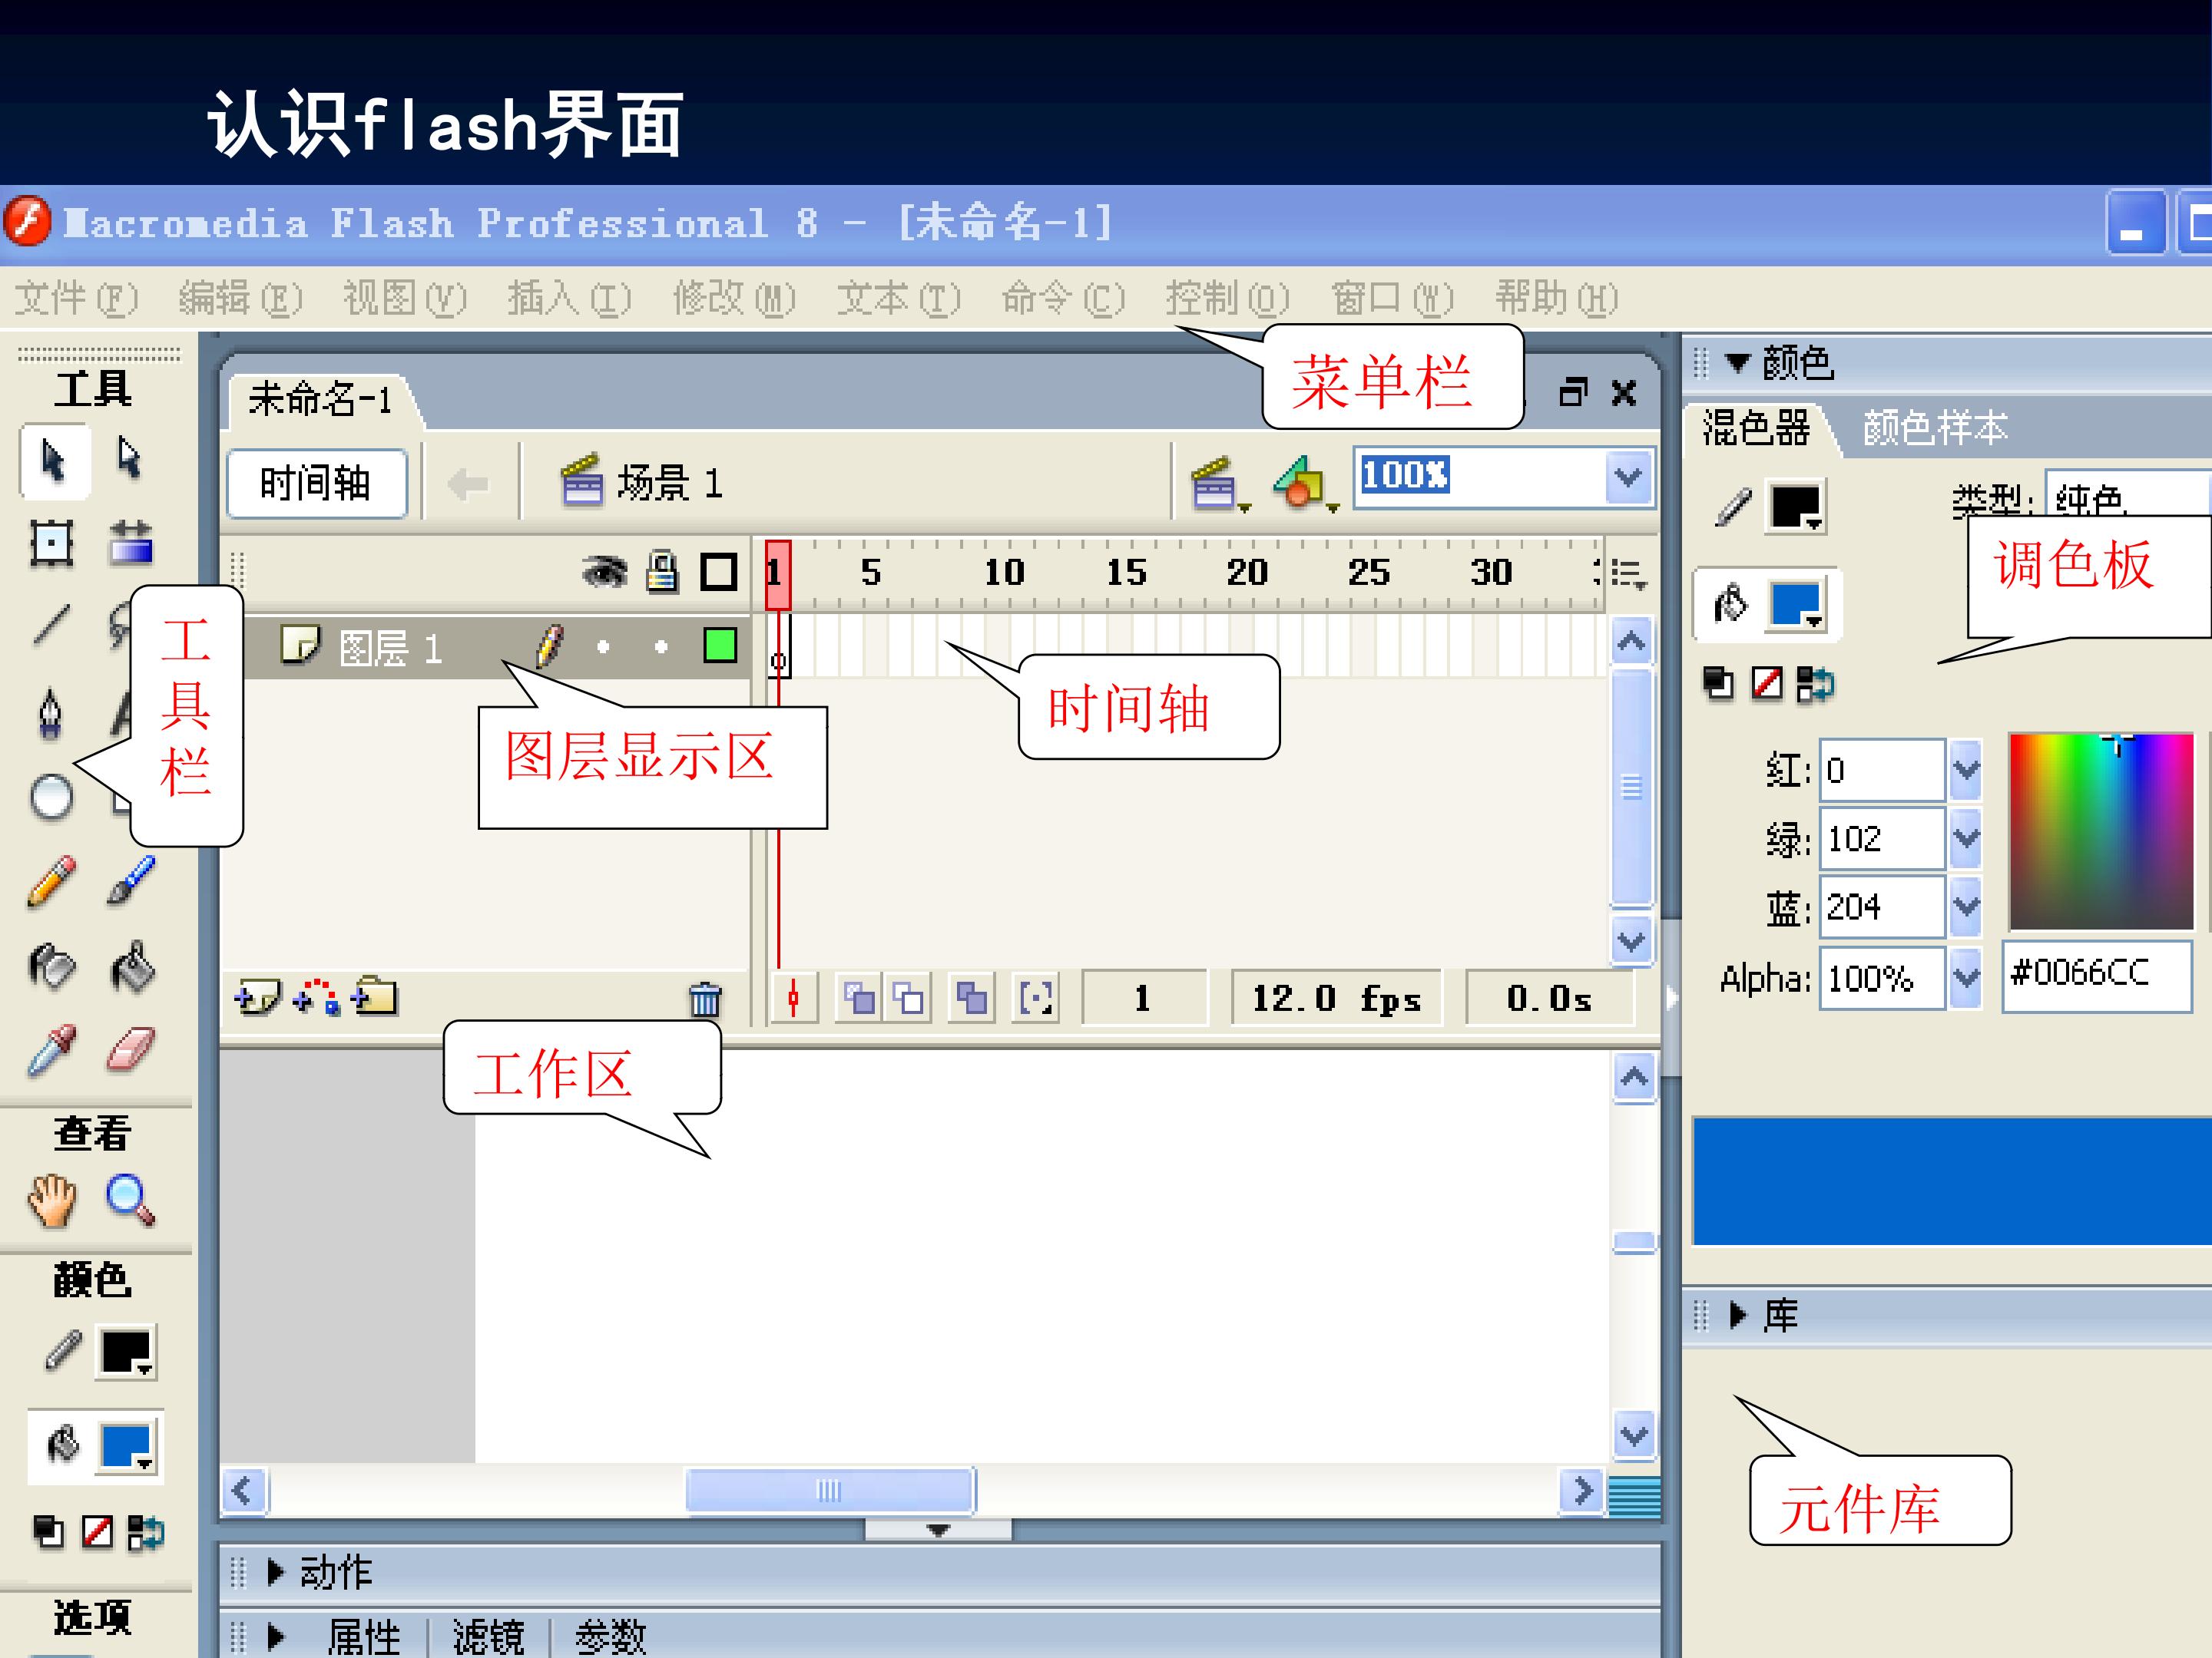Open Modify Onion Markers icon
Viewport: 2212px width, 1658px height.
[x=1036, y=999]
